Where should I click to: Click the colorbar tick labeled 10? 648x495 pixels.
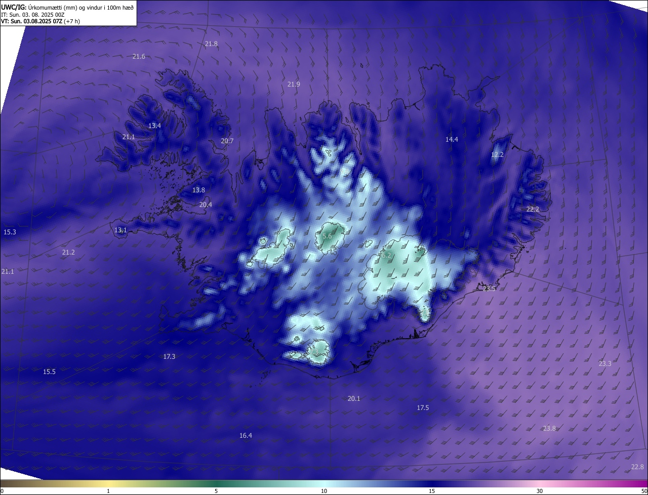coord(324,491)
